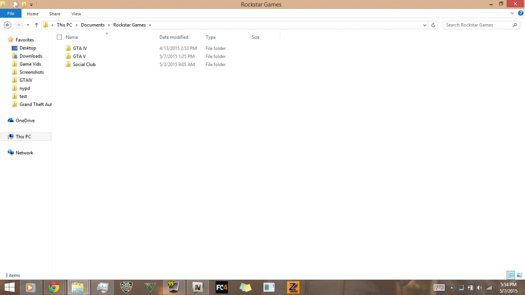This screenshot has width=525, height=295.
Task: Open volume control in system tray
Action: click(479, 288)
